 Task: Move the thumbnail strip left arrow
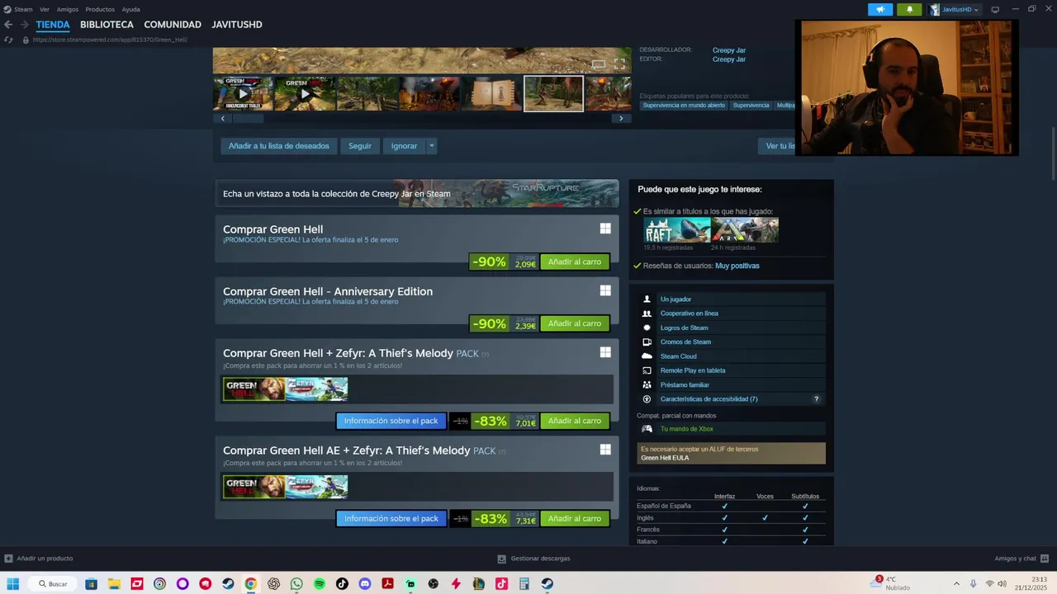click(x=222, y=119)
